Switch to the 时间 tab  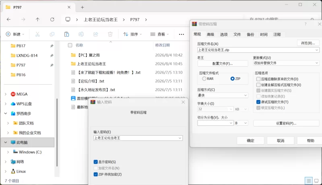[264, 35]
